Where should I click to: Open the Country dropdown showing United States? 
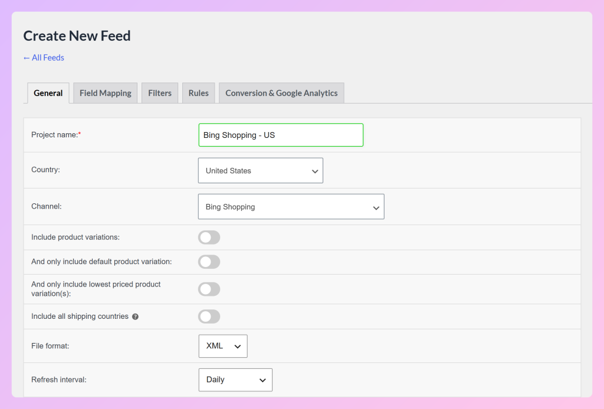point(260,170)
